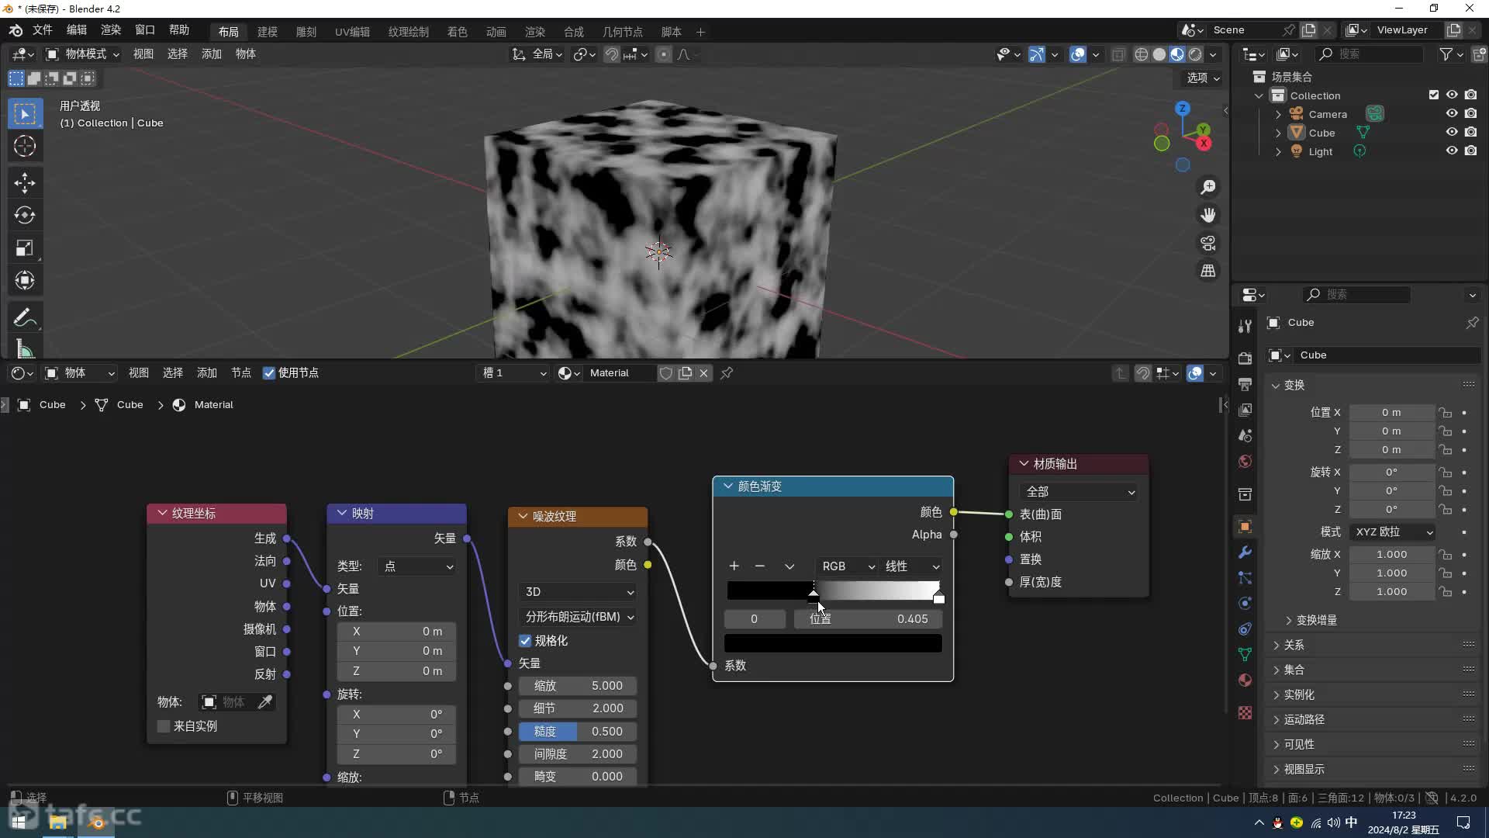Viewport: 1489px width, 838px height.
Task: Click the Options button in viewport
Action: click(1203, 78)
